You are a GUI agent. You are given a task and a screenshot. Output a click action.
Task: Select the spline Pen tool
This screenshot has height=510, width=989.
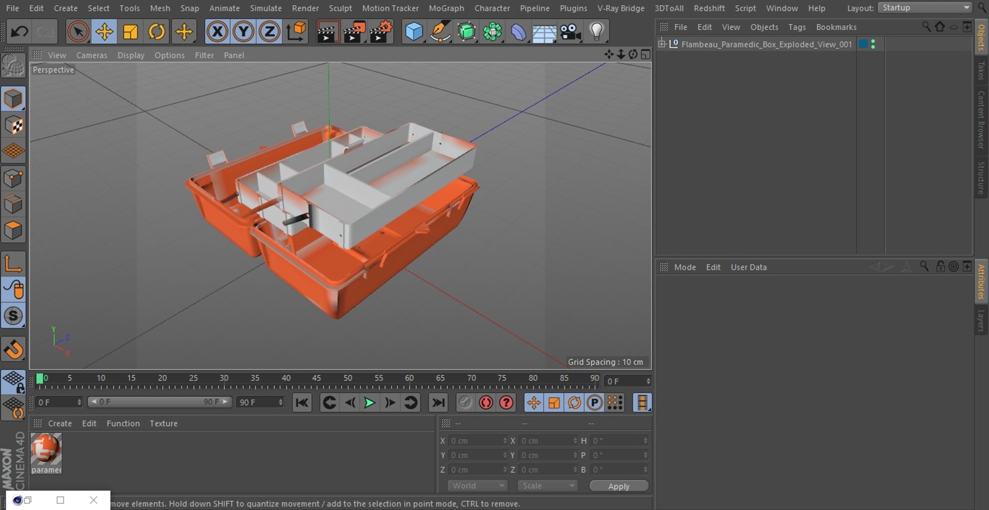pos(440,32)
